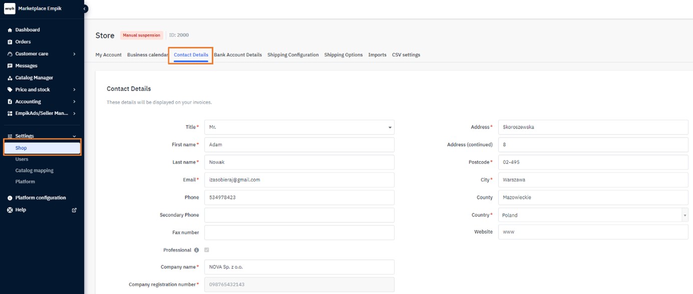The height and width of the screenshot is (294, 693).
Task: Expand the Accounting submenu chevron
Action: (x=74, y=102)
